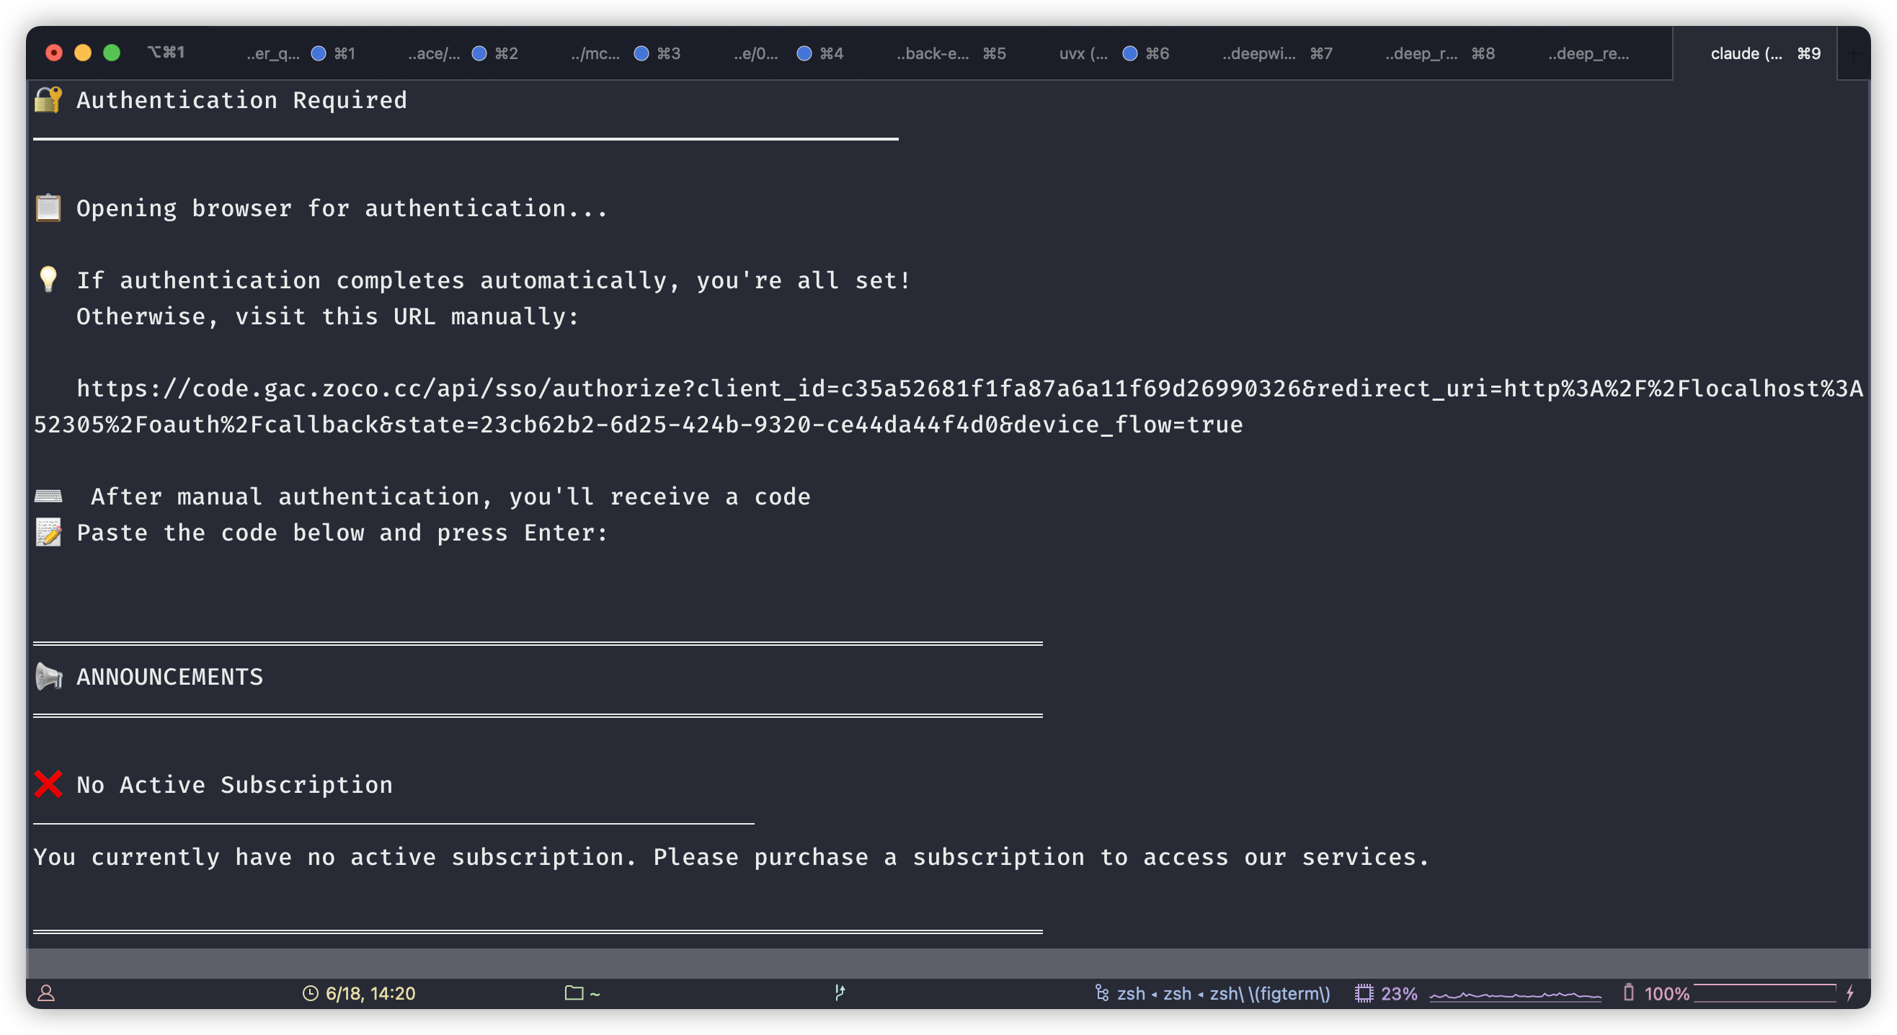Click the process tree icon beside zsh jobs
The height and width of the screenshot is (1035, 1897).
[1102, 993]
